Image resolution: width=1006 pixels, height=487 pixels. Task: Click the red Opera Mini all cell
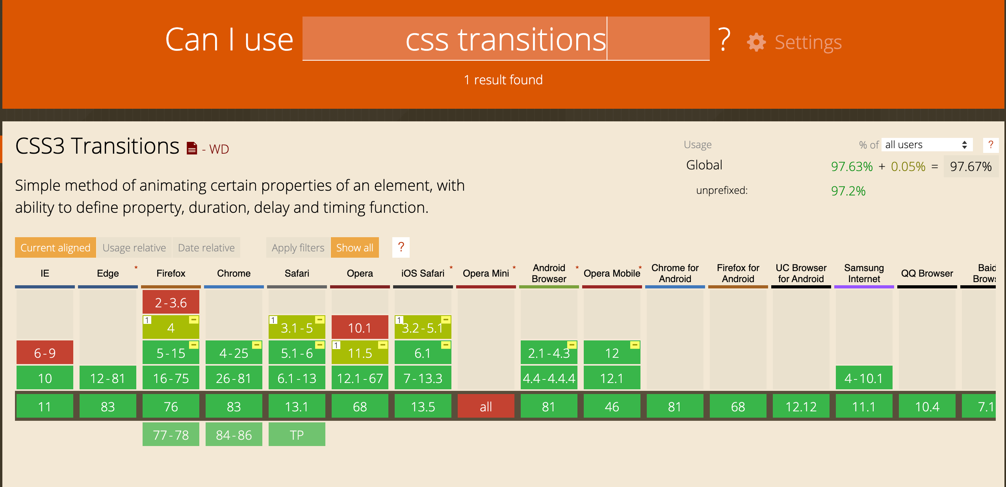486,406
